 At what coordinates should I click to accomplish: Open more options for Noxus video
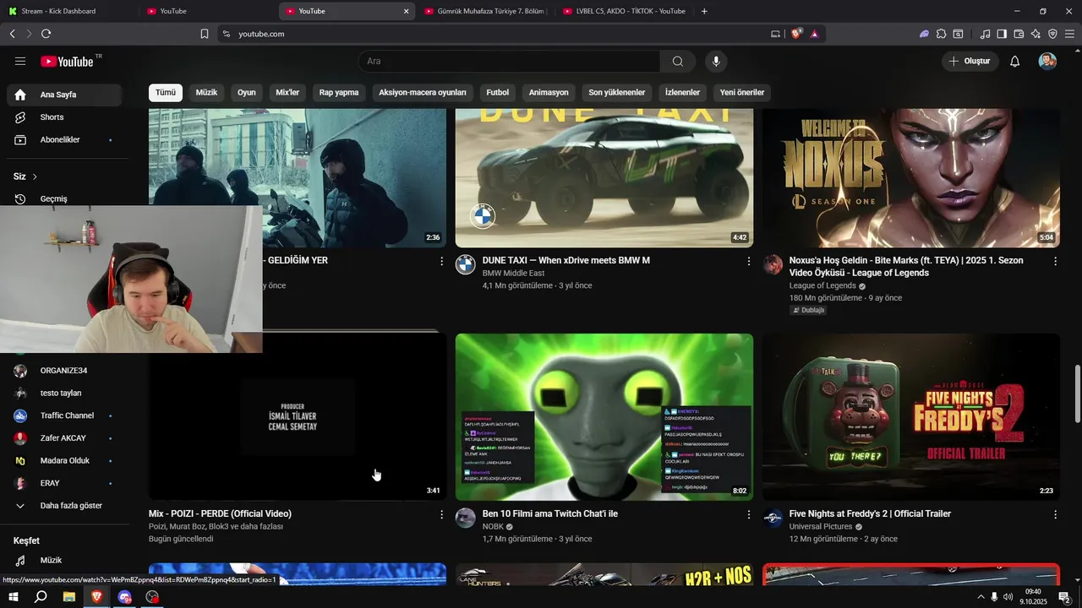click(1055, 262)
